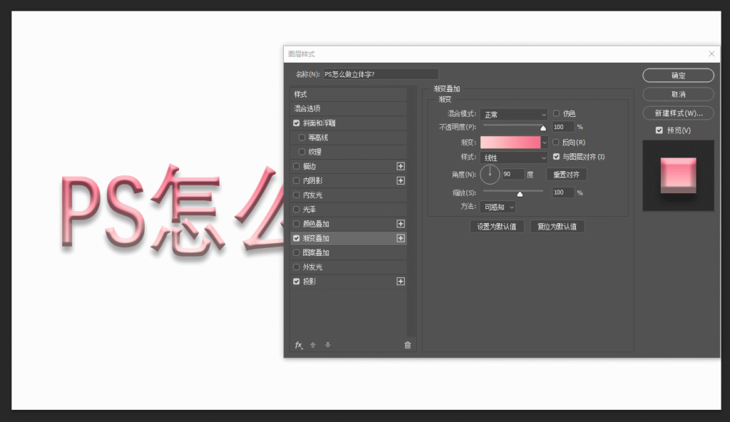The height and width of the screenshot is (422, 730).
Task: Click 复位为默认值 button
Action: 557,227
